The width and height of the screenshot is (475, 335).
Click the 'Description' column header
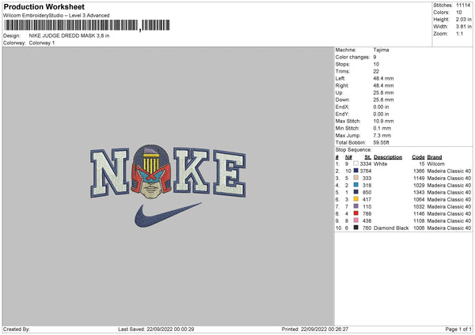click(x=388, y=157)
